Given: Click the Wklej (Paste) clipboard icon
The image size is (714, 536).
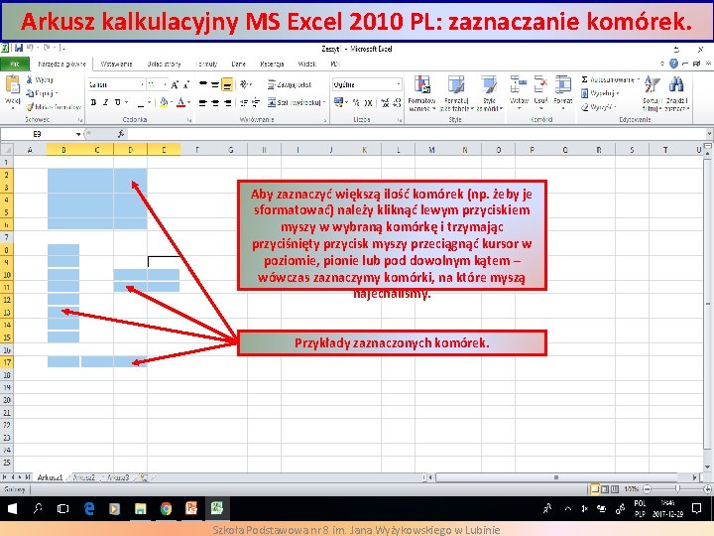Looking at the screenshot, I should pos(12,85).
